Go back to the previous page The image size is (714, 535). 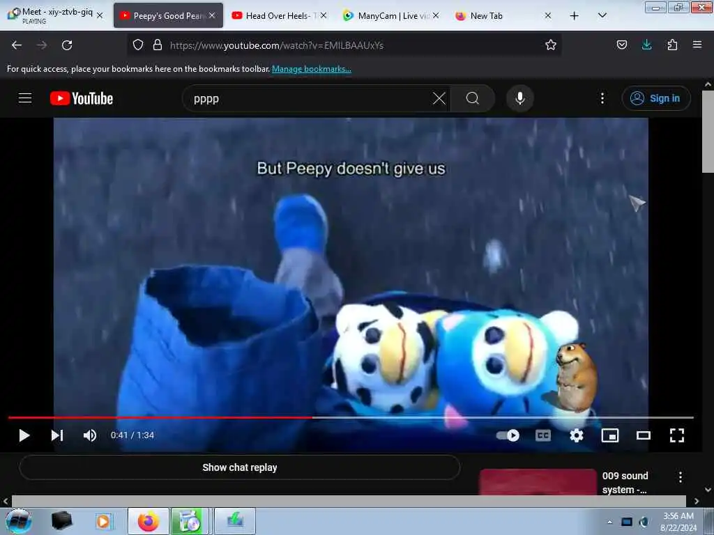click(x=17, y=45)
